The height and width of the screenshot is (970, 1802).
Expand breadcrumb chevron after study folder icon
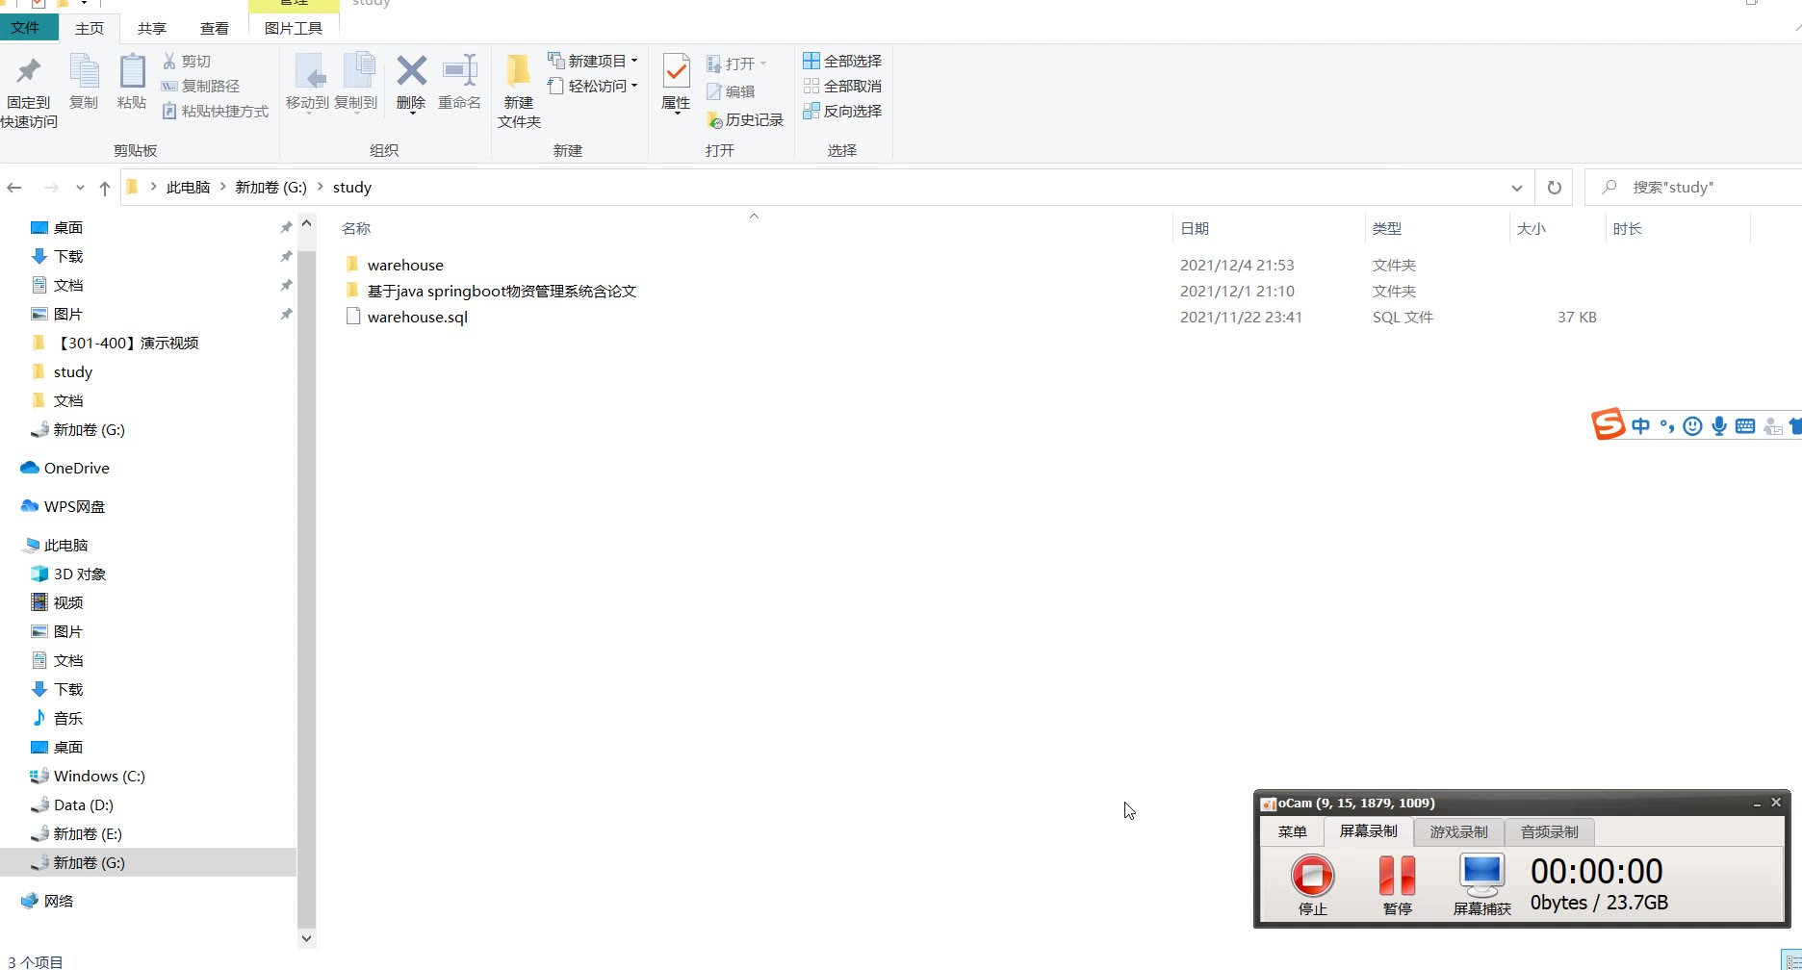pyautogui.click(x=153, y=187)
